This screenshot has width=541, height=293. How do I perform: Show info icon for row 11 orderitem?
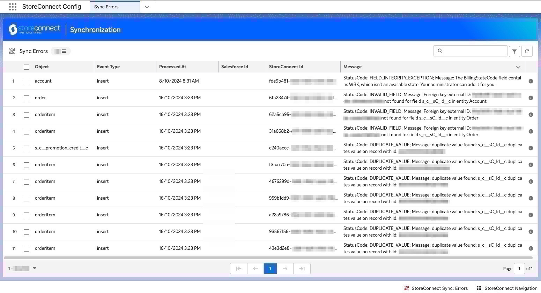point(531,248)
